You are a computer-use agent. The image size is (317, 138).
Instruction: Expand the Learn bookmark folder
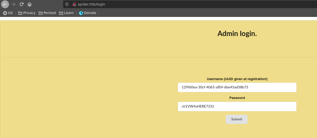66,13
